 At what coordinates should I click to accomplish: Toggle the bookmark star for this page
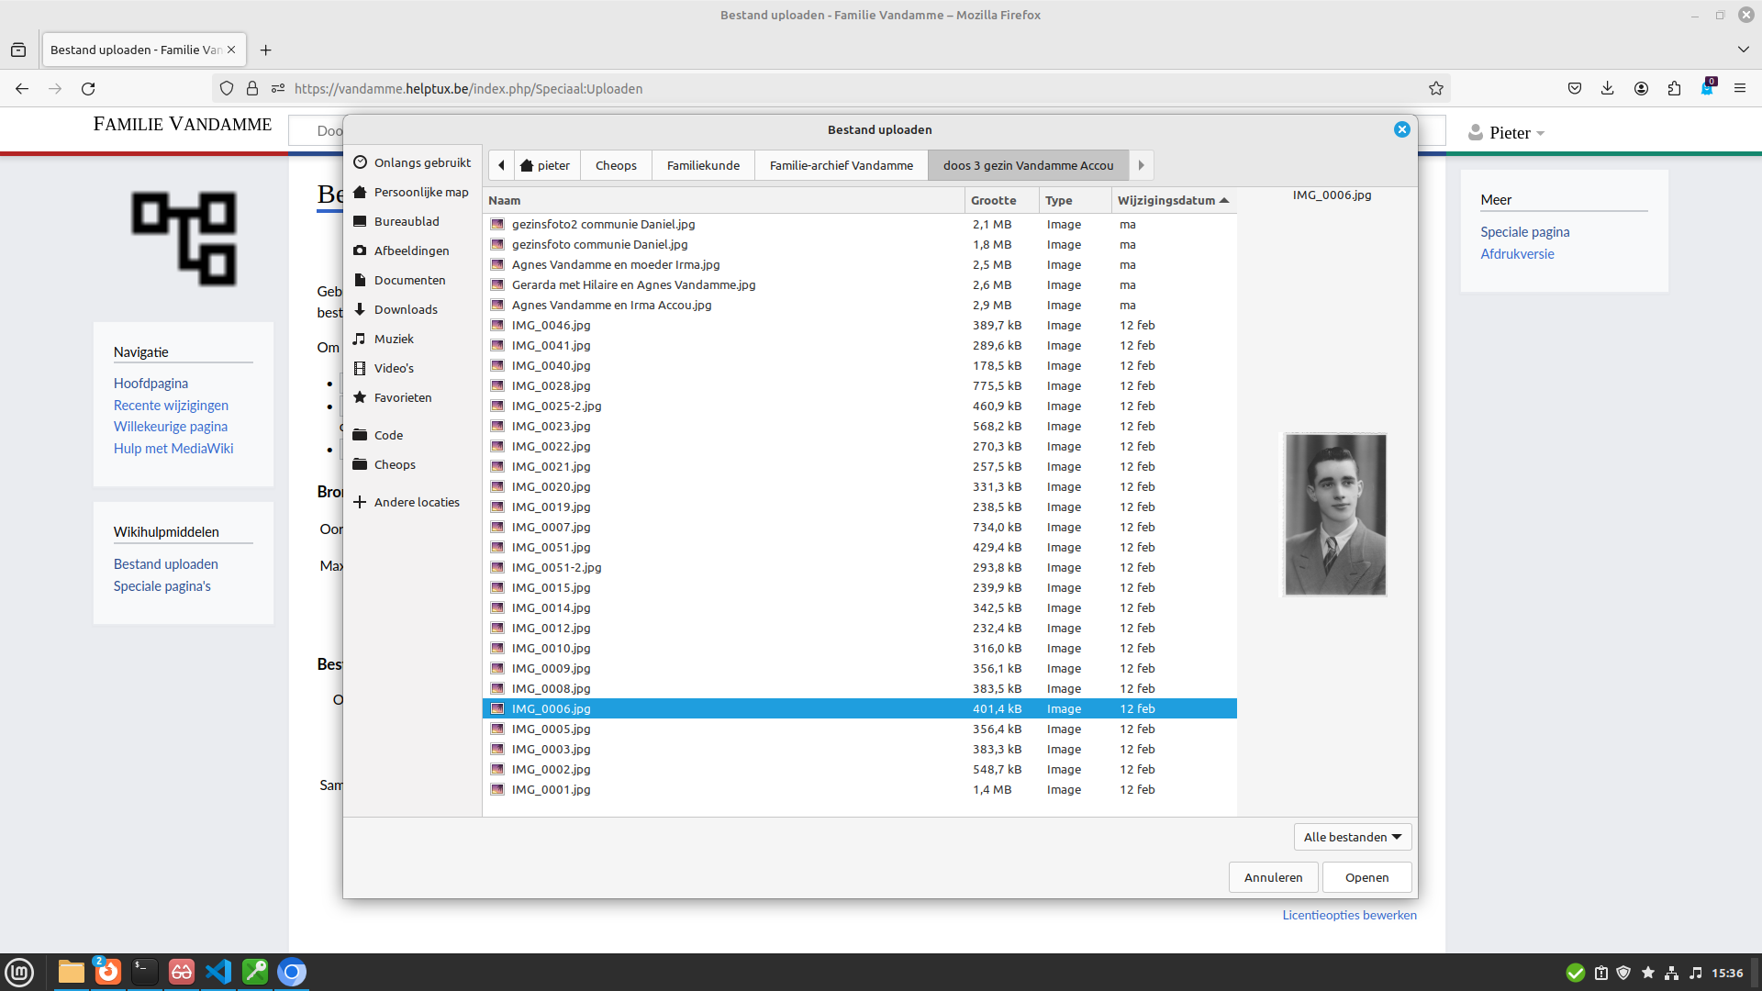(1437, 88)
